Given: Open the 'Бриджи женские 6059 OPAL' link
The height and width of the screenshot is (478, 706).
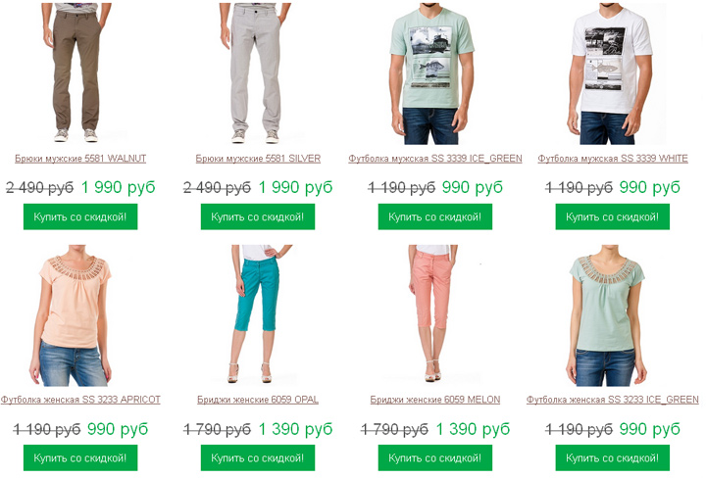Looking at the screenshot, I should 258,400.
